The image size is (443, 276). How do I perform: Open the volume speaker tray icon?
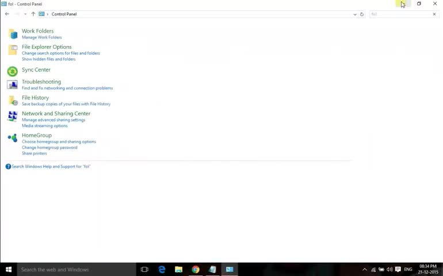pos(389,270)
